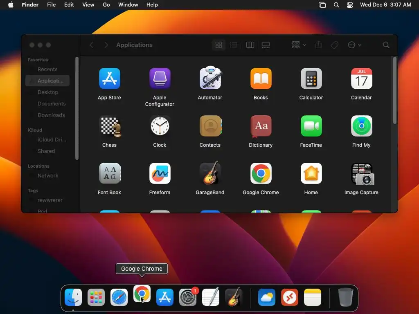
Task: Open the Trash in the Dock
Action: [345, 297]
